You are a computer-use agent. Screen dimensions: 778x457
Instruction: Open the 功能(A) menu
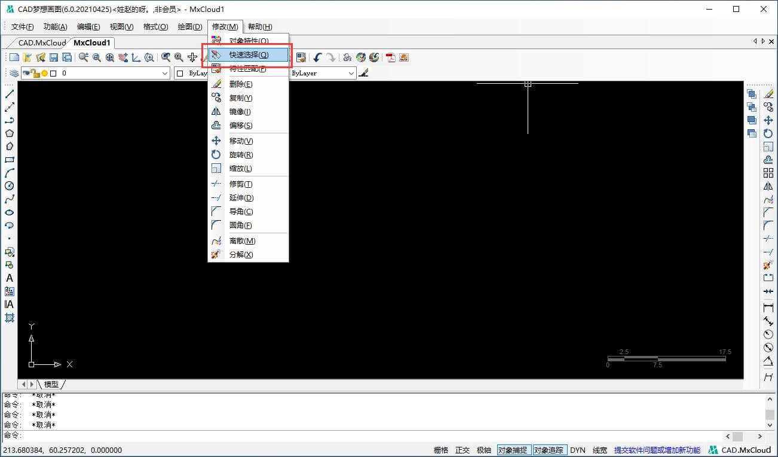point(56,26)
